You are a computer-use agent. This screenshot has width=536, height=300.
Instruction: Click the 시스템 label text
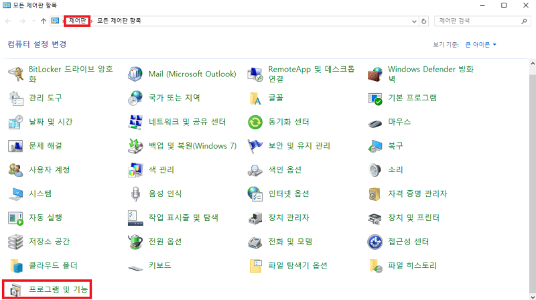40,194
